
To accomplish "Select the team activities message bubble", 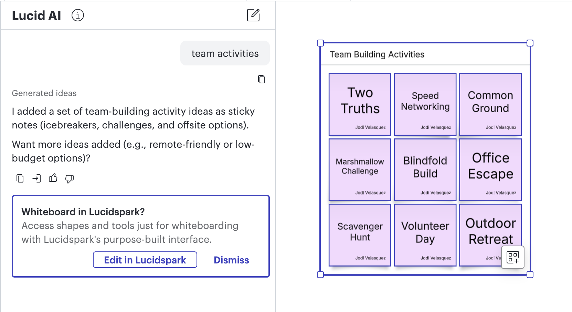I will click(x=225, y=53).
